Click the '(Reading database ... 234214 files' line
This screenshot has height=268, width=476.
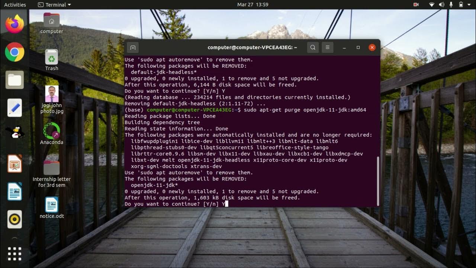(238, 97)
